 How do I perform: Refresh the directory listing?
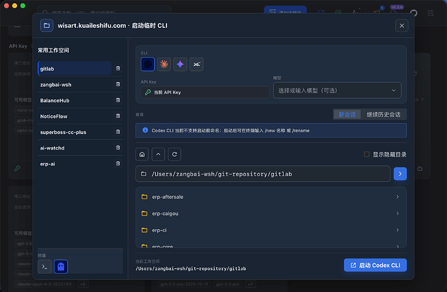[x=174, y=154]
